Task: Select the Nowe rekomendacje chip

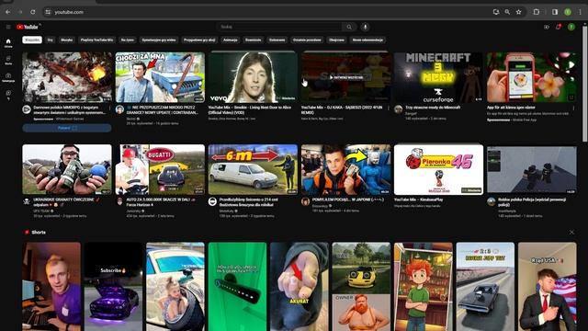Action: pyautogui.click(x=367, y=40)
